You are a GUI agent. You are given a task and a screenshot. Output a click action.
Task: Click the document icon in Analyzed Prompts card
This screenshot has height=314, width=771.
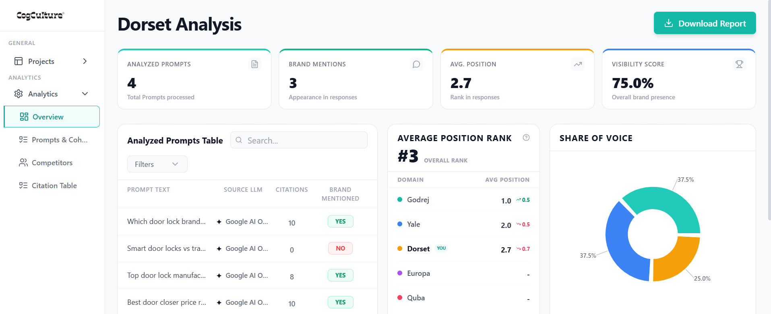(x=254, y=64)
